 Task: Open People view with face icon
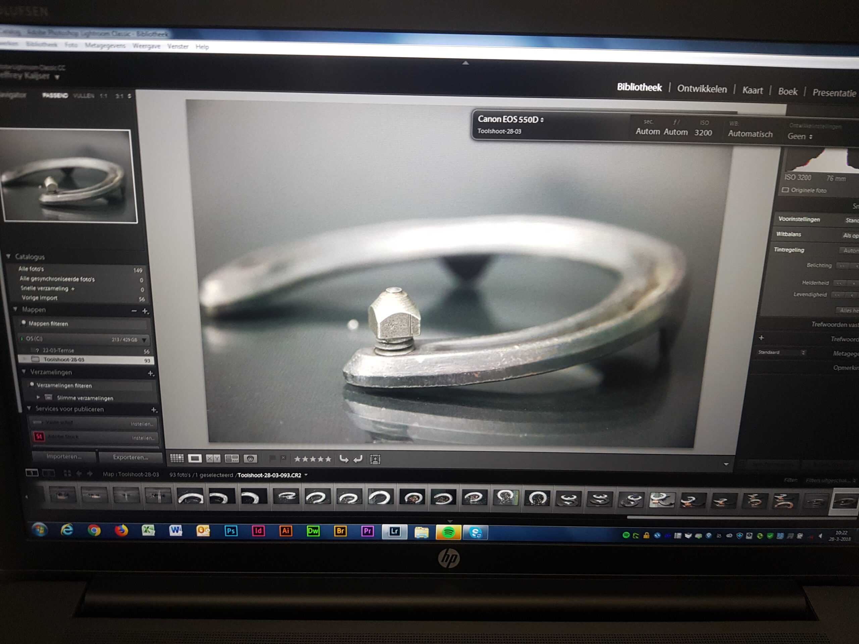[250, 459]
